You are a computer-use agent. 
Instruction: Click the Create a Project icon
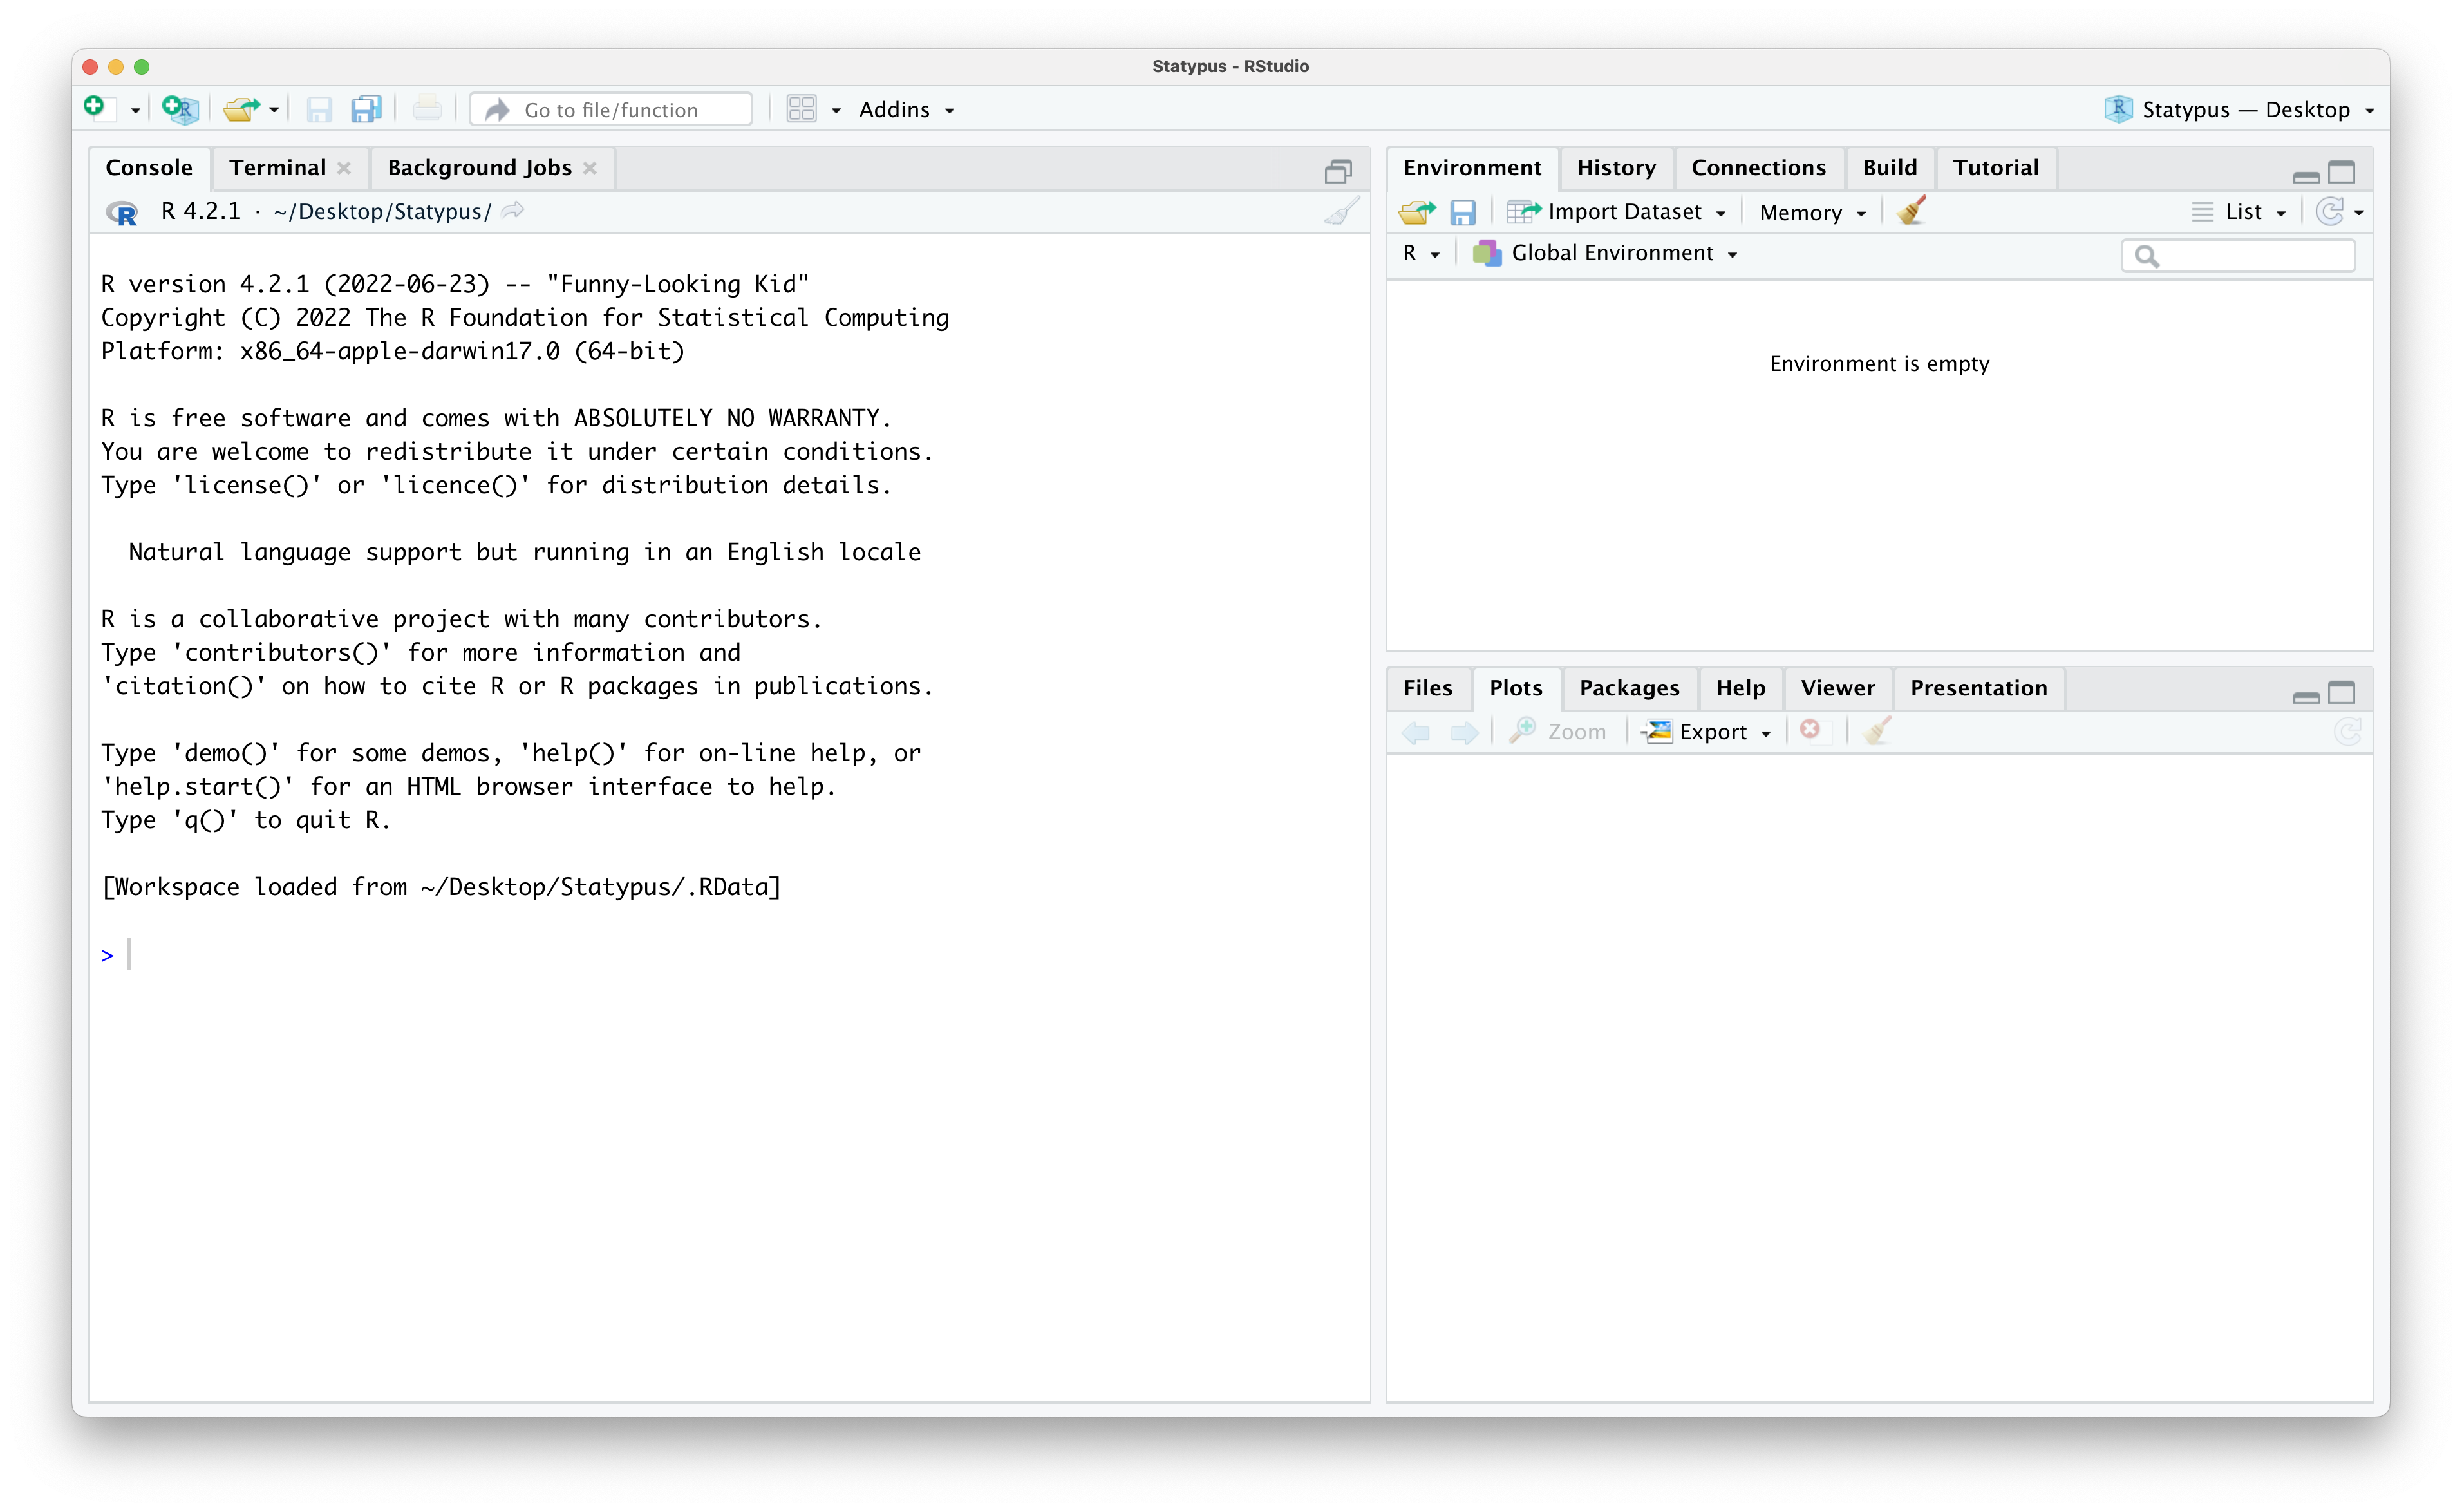pos(180,108)
